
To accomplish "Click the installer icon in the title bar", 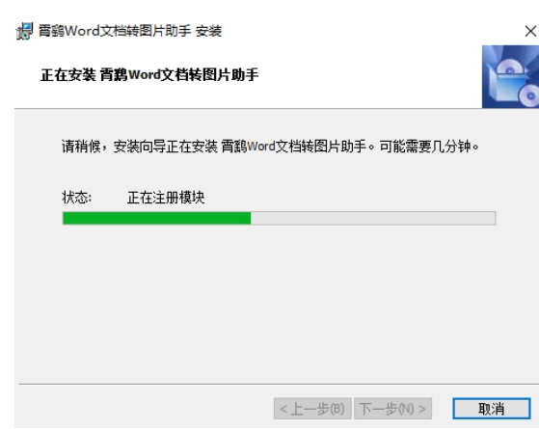I will tap(24, 31).
